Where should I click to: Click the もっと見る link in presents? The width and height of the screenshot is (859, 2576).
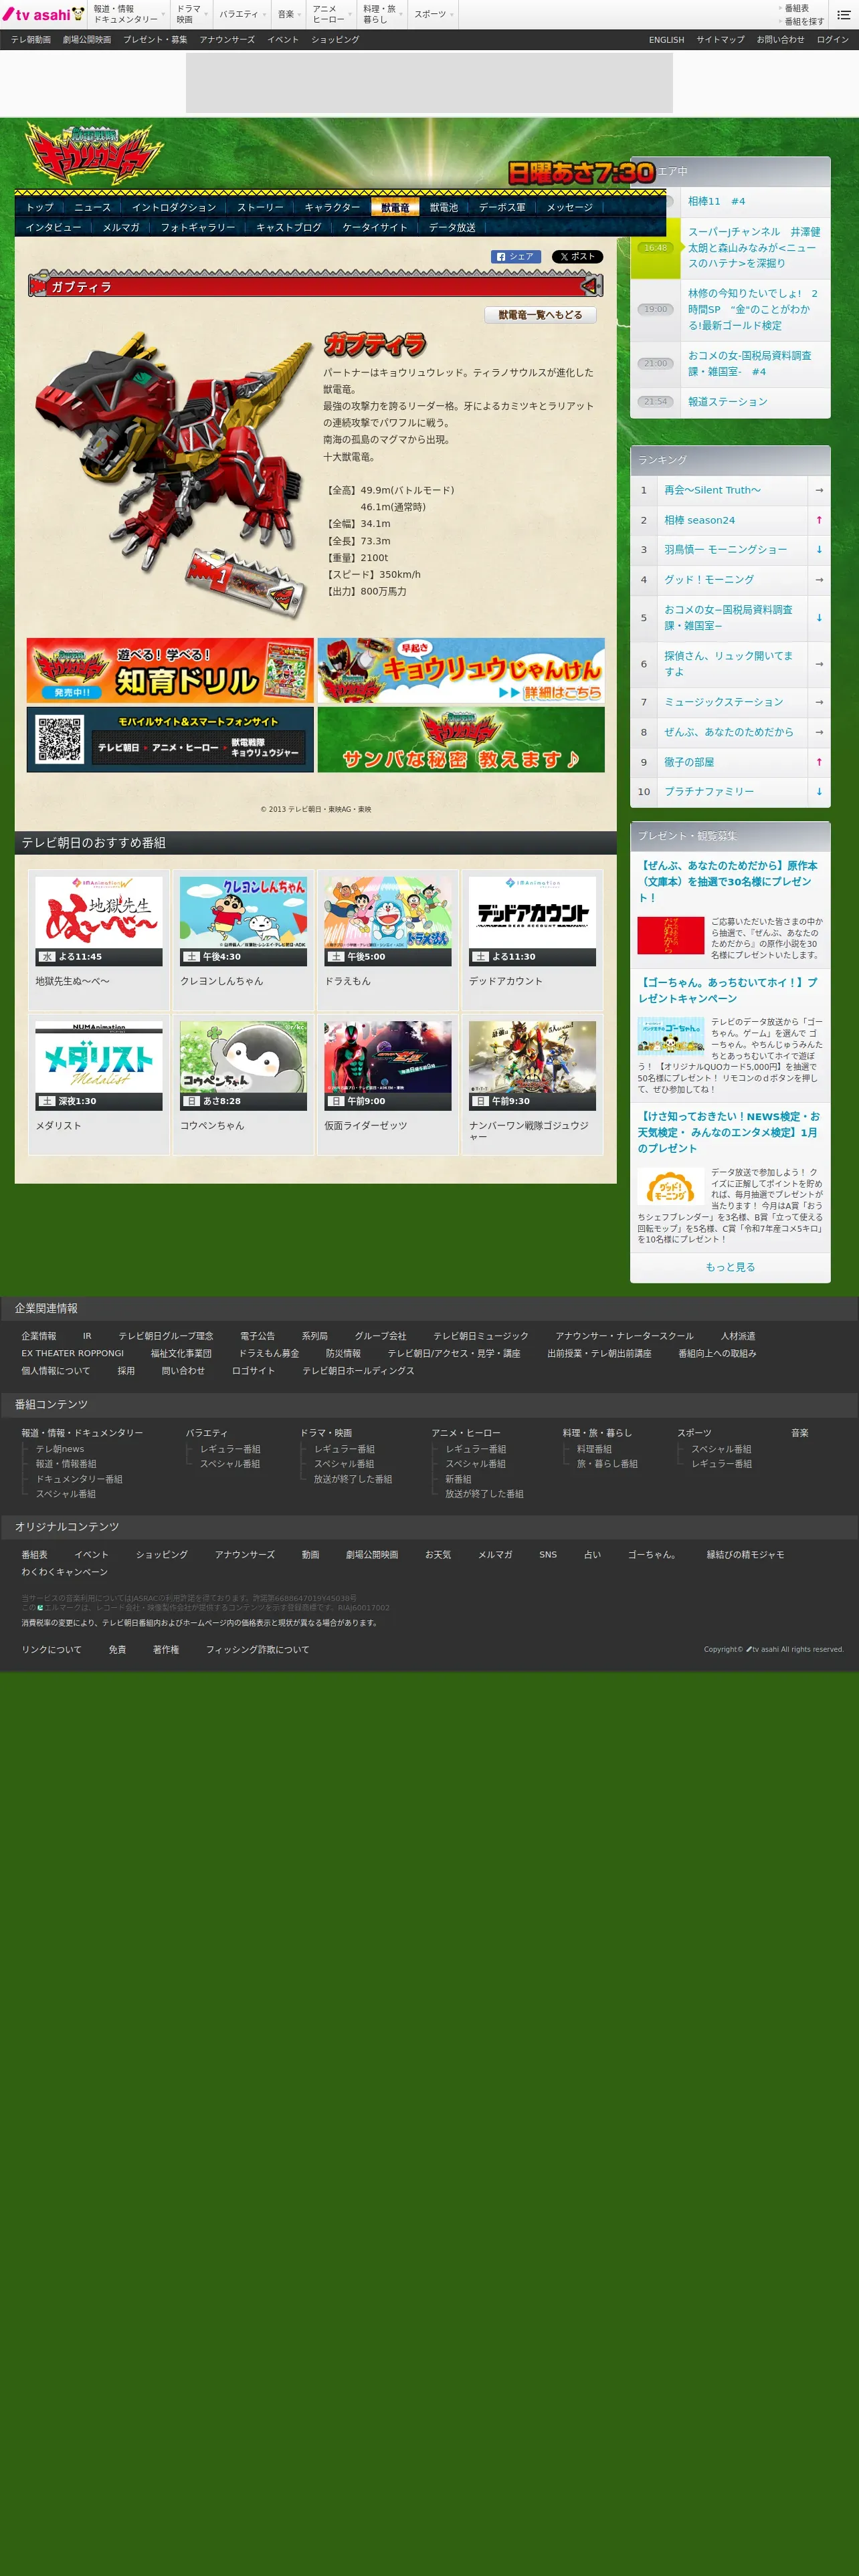(730, 1267)
